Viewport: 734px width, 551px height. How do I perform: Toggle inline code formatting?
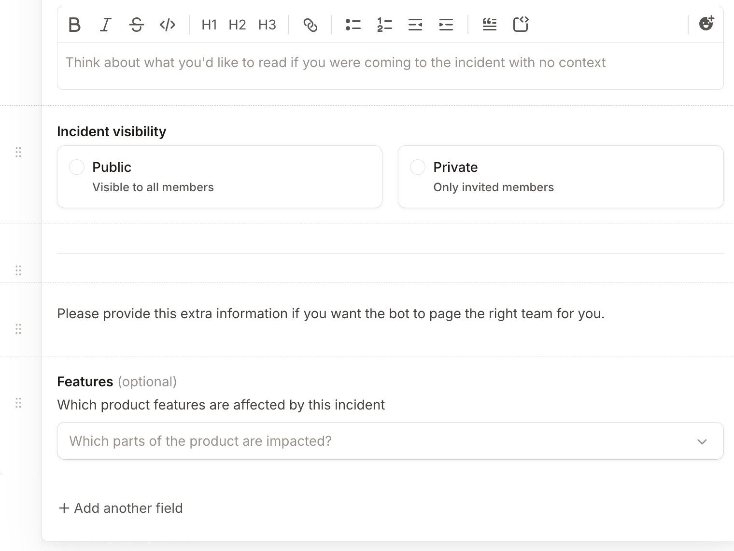point(168,25)
